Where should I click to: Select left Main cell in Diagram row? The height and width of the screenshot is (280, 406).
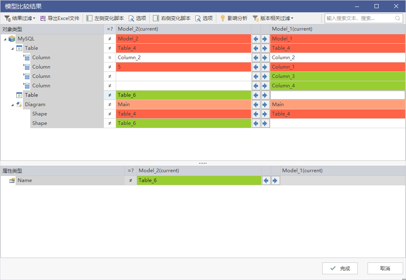184,104
